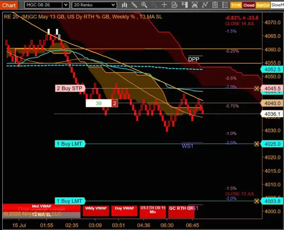Open the indicators line-graph icon
Image resolution: width=284 pixels, height=230 pixels.
204,5
